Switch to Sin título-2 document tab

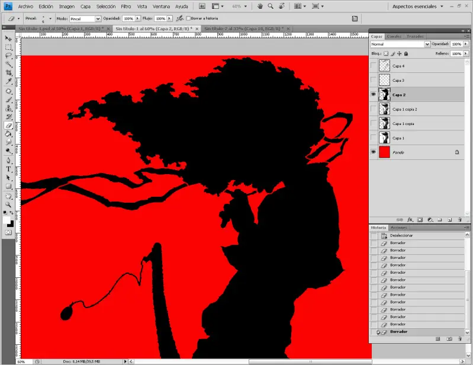244,28
